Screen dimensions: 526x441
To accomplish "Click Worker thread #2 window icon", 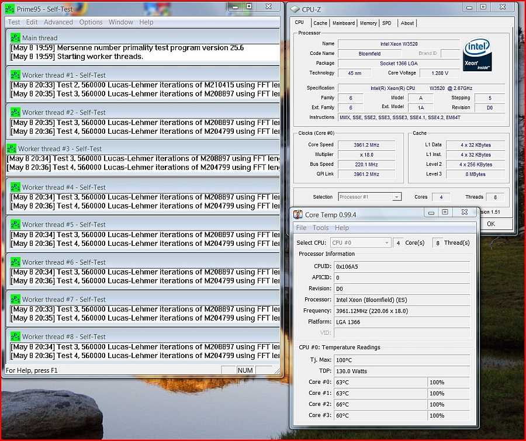I will pyautogui.click(x=15, y=112).
